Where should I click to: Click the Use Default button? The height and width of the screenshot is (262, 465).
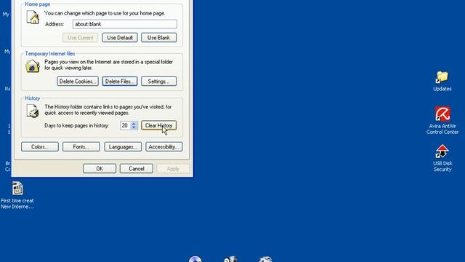(120, 38)
